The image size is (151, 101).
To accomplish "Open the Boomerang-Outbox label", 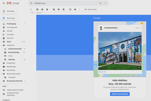I will coord(14,74).
